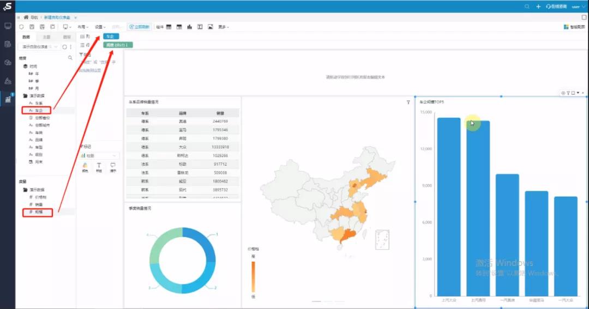589x309 pixels.
Task: Insert an image component icon
Action: coord(211,27)
